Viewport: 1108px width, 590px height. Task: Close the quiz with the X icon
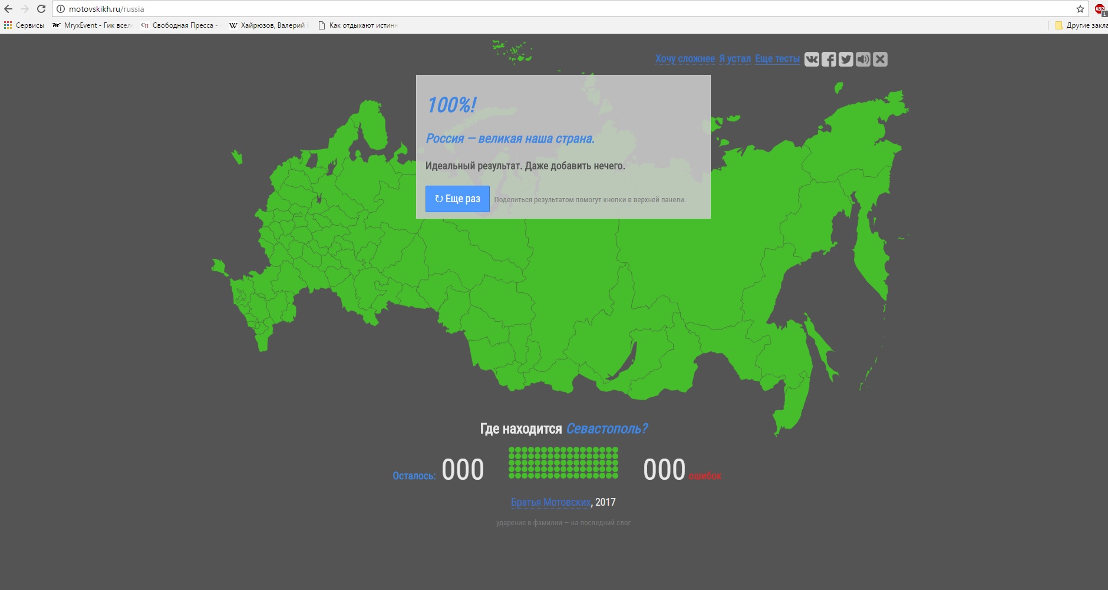click(x=880, y=59)
